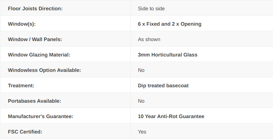The width and height of the screenshot is (273, 139).
Task: Select 6 x Fixed and 2 x Opening
Action: pyautogui.click(x=170, y=24)
